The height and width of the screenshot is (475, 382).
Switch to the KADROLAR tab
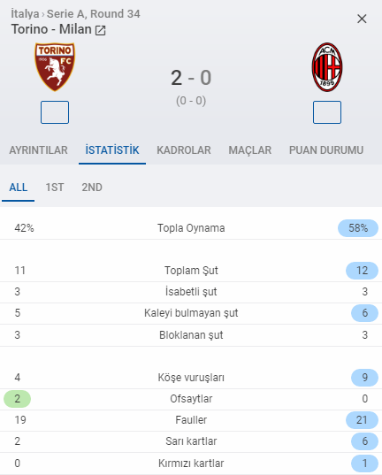(x=184, y=150)
